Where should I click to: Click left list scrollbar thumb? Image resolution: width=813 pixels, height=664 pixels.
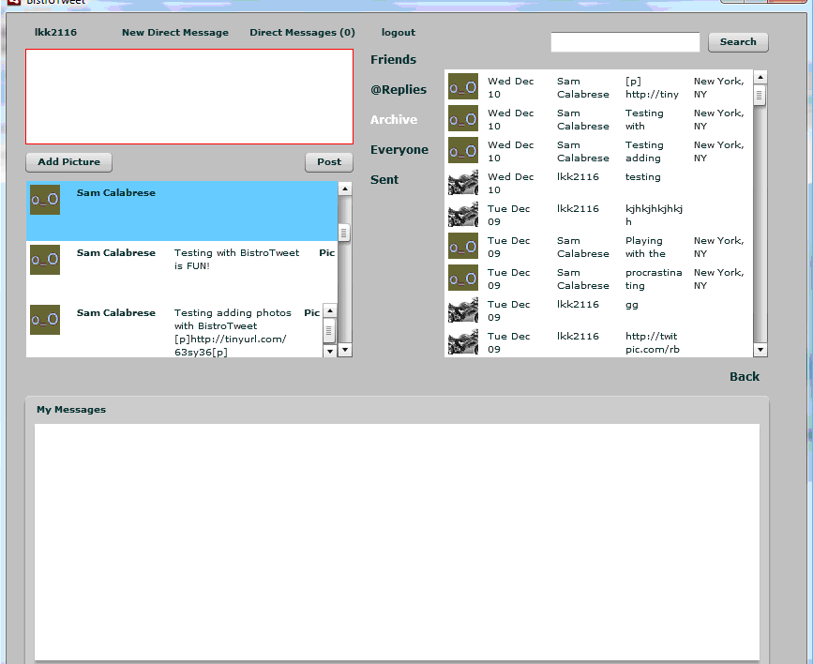click(x=344, y=232)
